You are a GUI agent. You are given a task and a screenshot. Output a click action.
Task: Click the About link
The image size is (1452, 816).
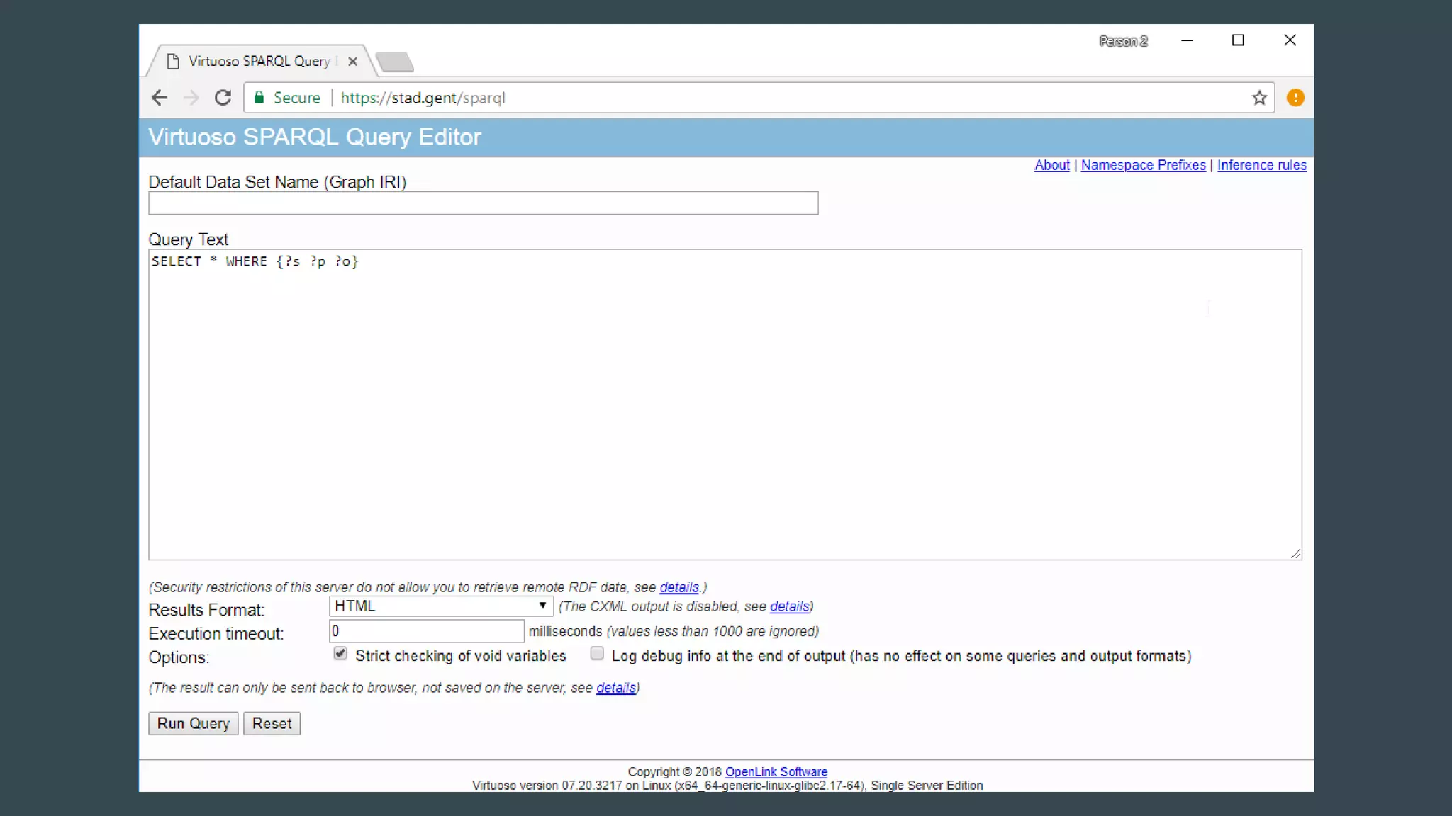[1051, 165]
